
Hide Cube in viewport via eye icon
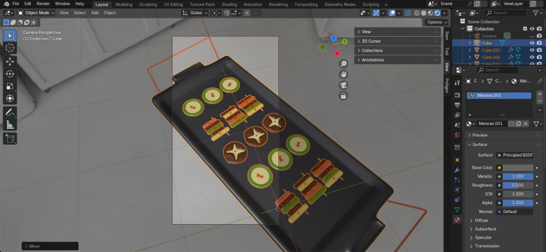pos(532,43)
